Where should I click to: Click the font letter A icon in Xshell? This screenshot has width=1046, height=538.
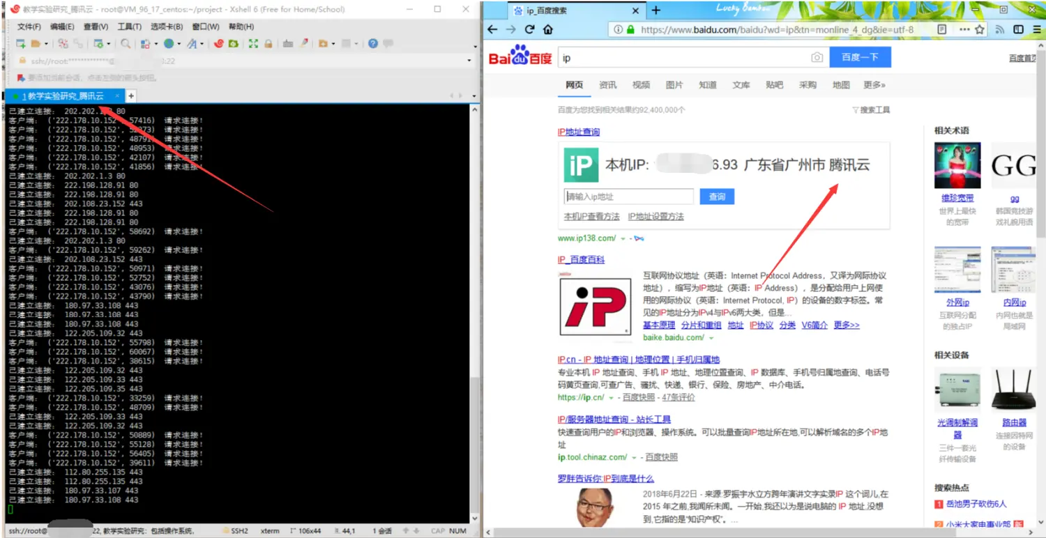(x=192, y=43)
